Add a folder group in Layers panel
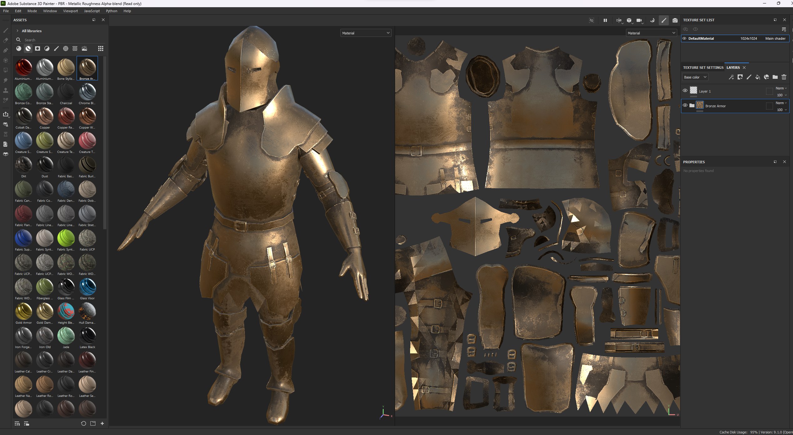 click(775, 77)
